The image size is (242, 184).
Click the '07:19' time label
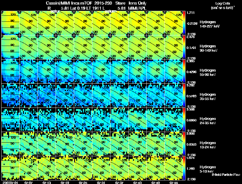tap(65, 182)
